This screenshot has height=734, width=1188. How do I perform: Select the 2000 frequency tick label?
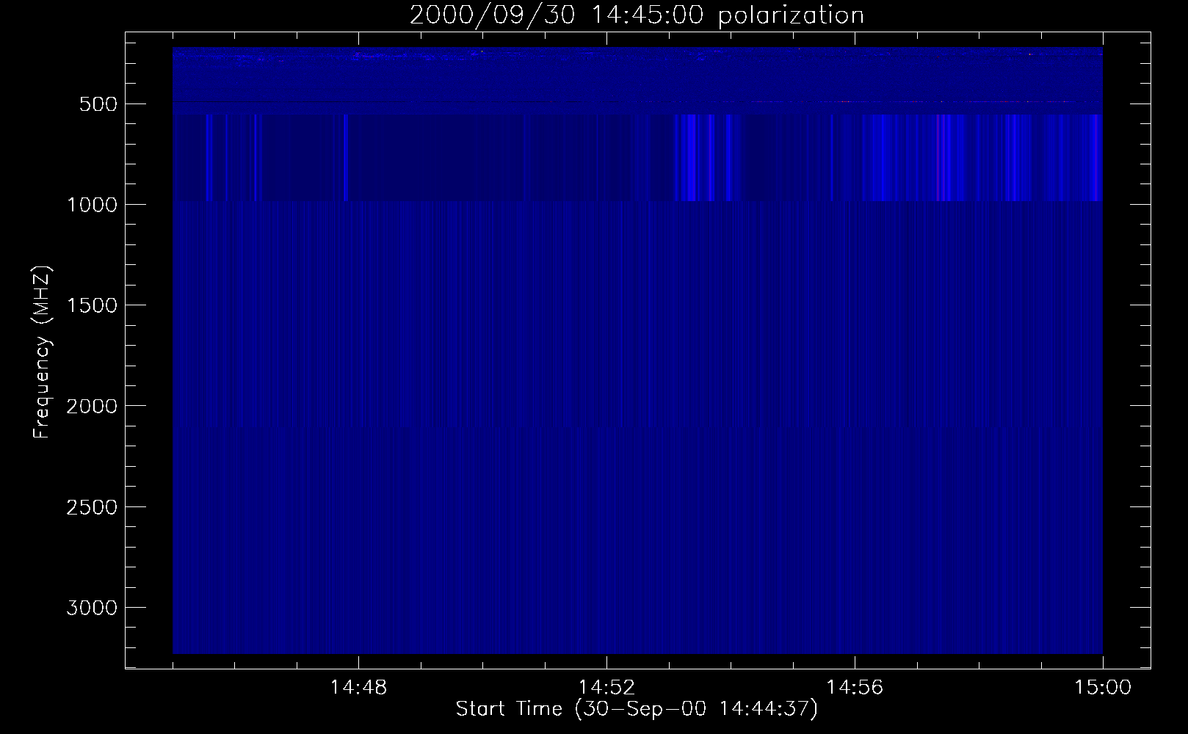(92, 406)
